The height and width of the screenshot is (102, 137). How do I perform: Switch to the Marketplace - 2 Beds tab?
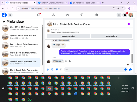(x=84, y=3)
